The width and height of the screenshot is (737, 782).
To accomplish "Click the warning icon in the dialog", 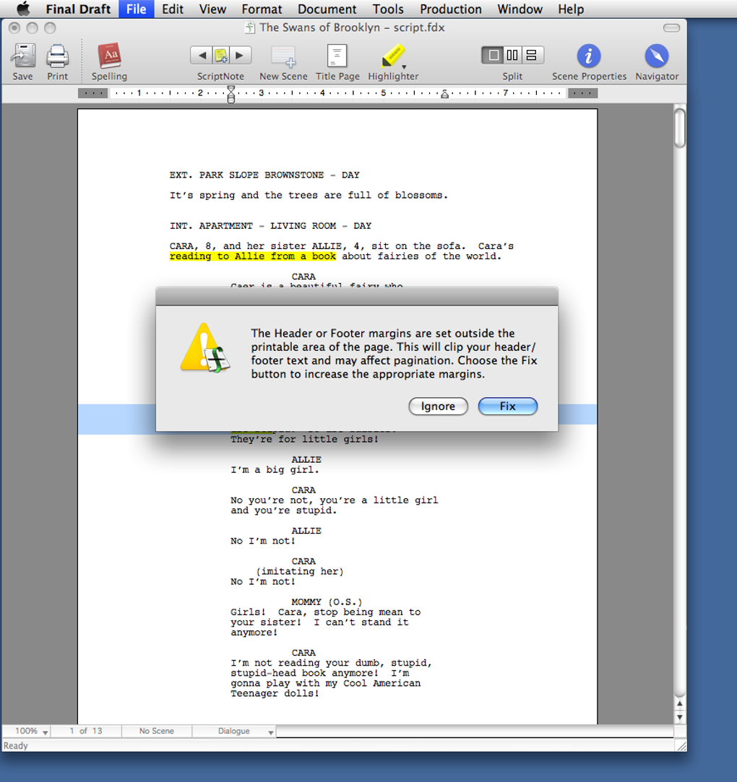I will click(x=205, y=347).
